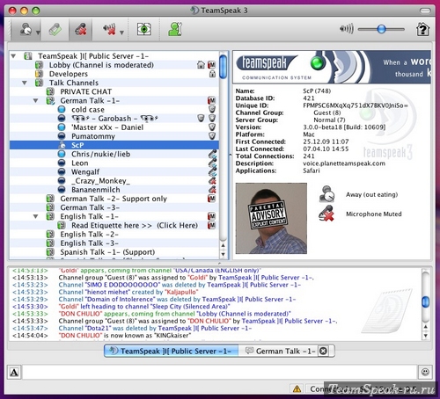The height and width of the screenshot is (399, 440).
Task: Click the moderated icon on Lobby row
Action: click(x=211, y=65)
